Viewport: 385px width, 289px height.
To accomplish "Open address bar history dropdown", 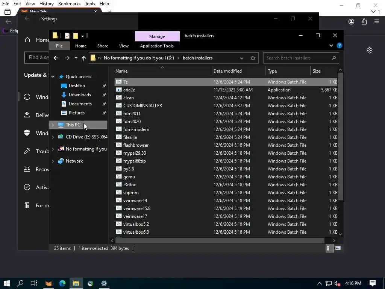I will click(x=242, y=58).
